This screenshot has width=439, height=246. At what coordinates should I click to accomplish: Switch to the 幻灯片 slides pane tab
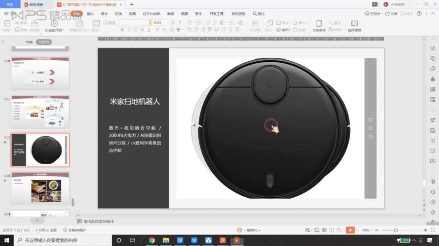point(44,42)
